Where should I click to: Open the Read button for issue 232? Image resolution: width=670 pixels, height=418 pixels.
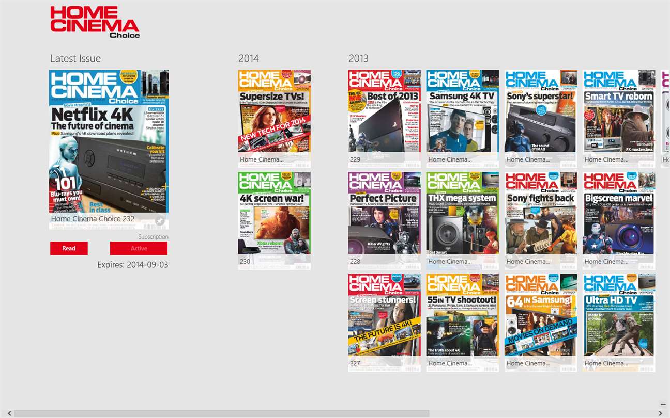pos(69,248)
